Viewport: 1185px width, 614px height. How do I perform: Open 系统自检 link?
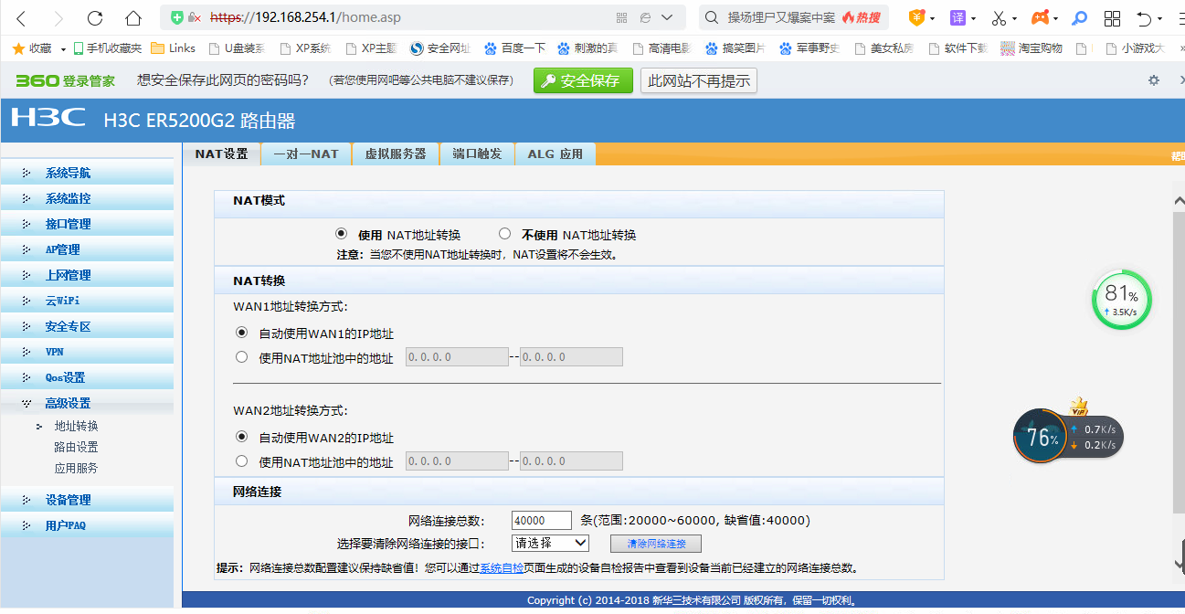tap(503, 568)
